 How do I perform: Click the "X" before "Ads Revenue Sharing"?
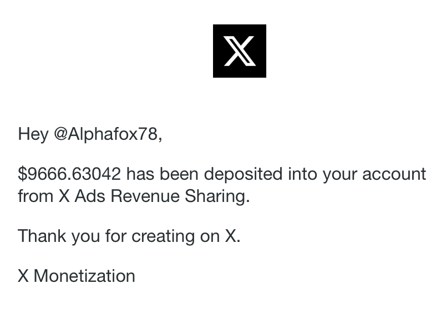(64, 196)
